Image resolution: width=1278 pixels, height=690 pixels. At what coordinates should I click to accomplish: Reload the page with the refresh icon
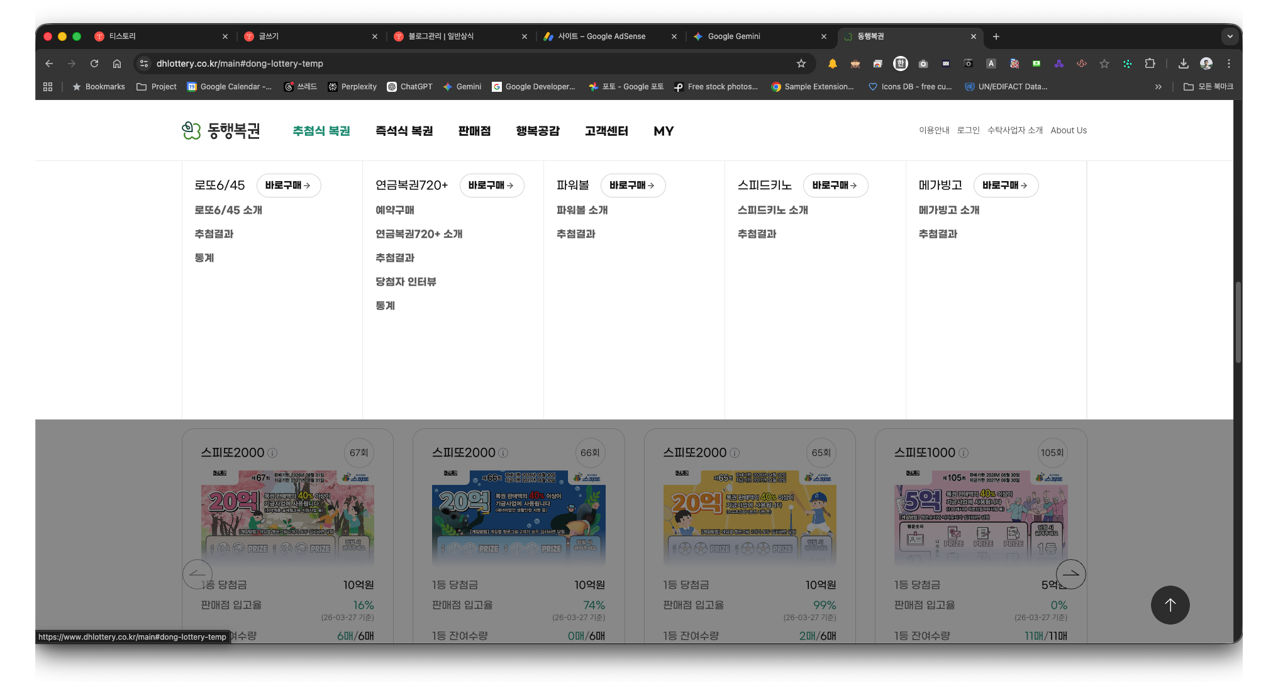click(94, 64)
